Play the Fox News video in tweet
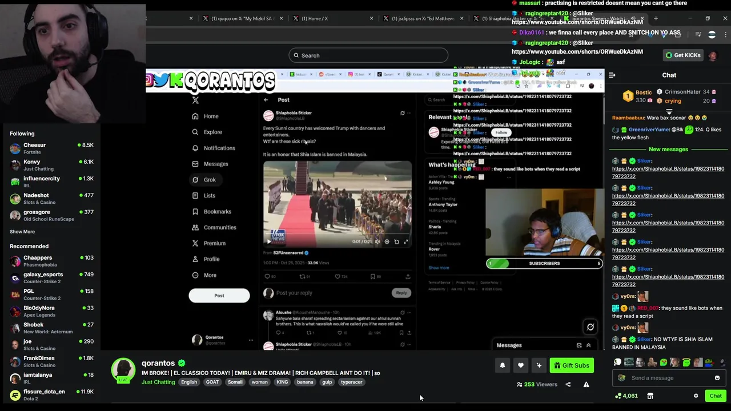The width and height of the screenshot is (731, 411). 269,241
